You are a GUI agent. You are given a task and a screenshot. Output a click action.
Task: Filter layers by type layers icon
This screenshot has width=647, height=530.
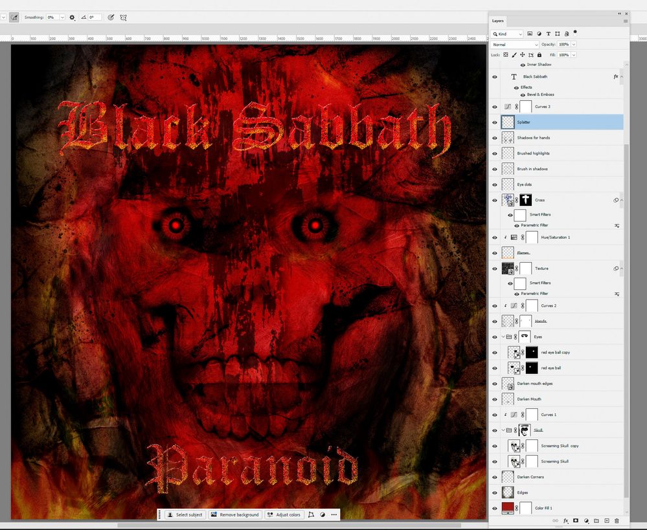[x=548, y=34]
